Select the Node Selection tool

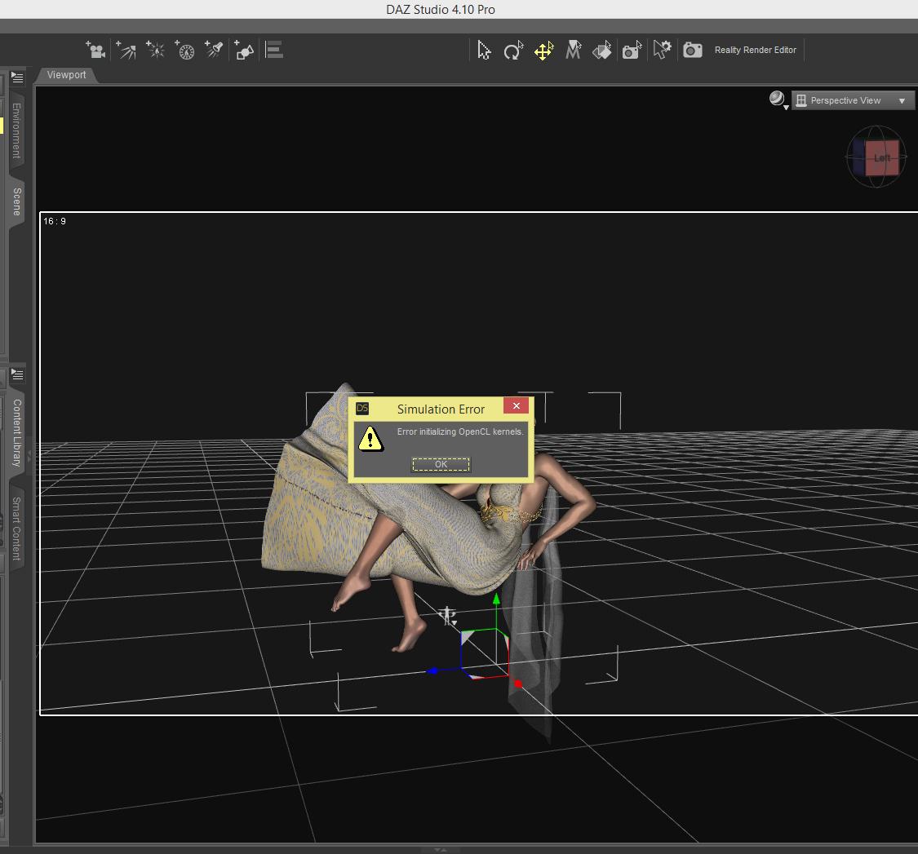coord(484,50)
